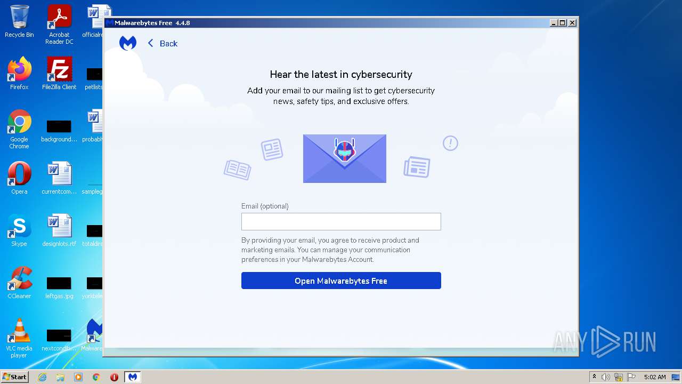Select the Google Chrome desktop shortcut
Viewport: 682px width, 384px height.
click(x=19, y=129)
